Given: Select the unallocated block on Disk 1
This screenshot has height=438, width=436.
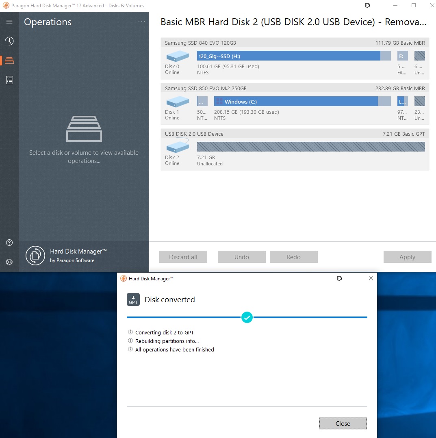Looking at the screenshot, I should pyautogui.click(x=419, y=101).
